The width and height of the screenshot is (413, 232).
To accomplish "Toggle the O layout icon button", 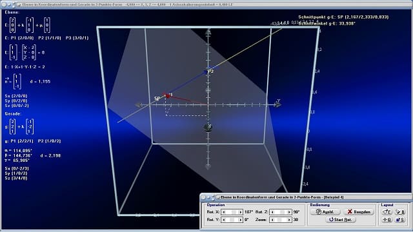I will pyautogui.click(x=387, y=219).
